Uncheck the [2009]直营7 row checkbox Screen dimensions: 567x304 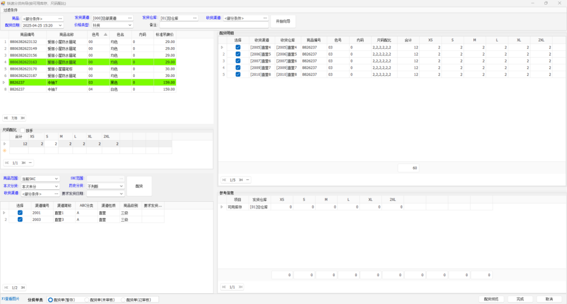pyautogui.click(x=238, y=68)
